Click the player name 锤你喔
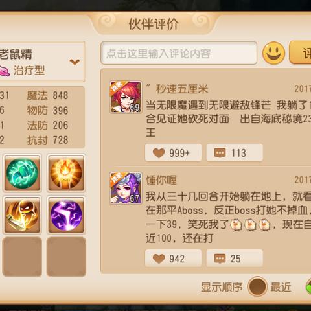Screen dimensions: 311x311 [161, 180]
